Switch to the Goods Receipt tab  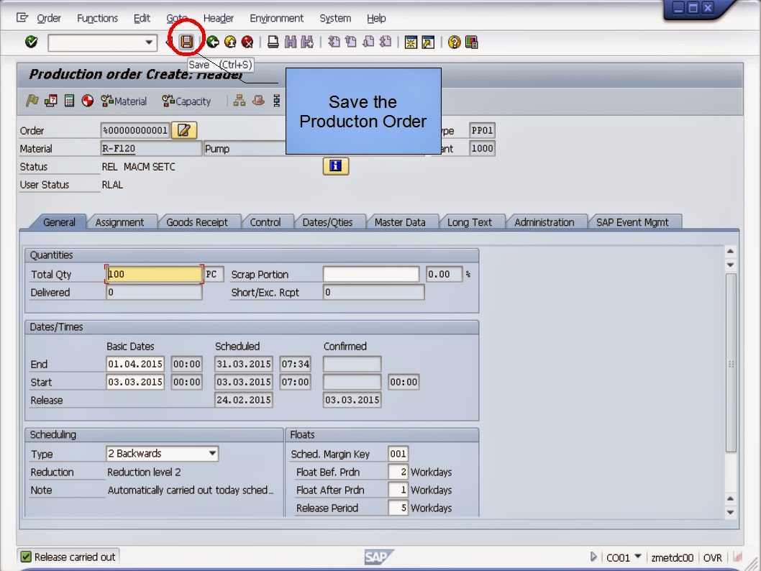tap(197, 222)
